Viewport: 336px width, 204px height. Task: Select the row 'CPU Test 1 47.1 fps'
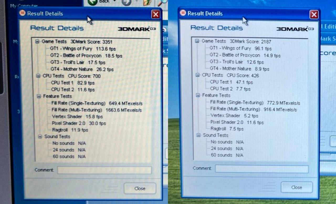[232, 82]
